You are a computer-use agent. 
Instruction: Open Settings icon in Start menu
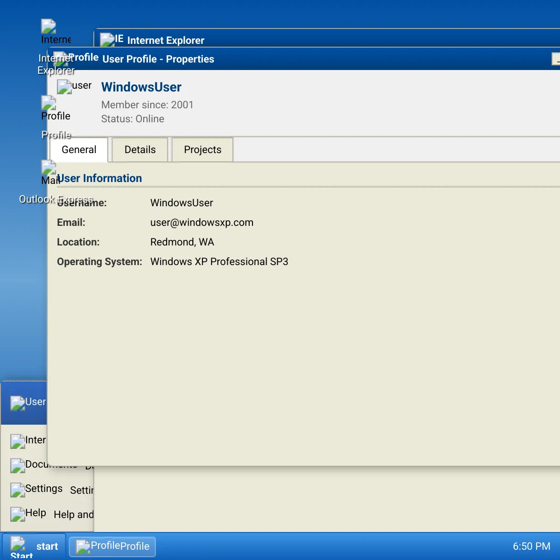pos(18,490)
